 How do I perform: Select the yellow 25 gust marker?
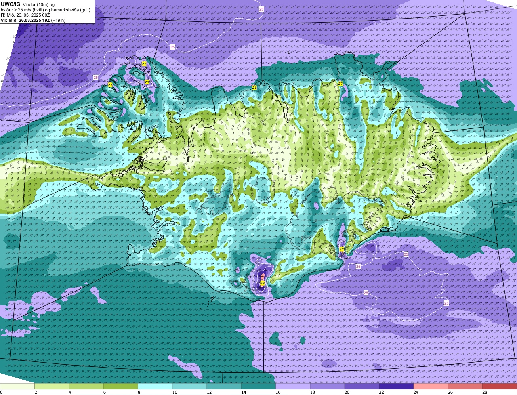[110, 85]
